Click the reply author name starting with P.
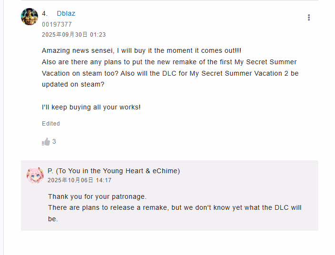Screen dimensions: 335x255 pos(114,171)
